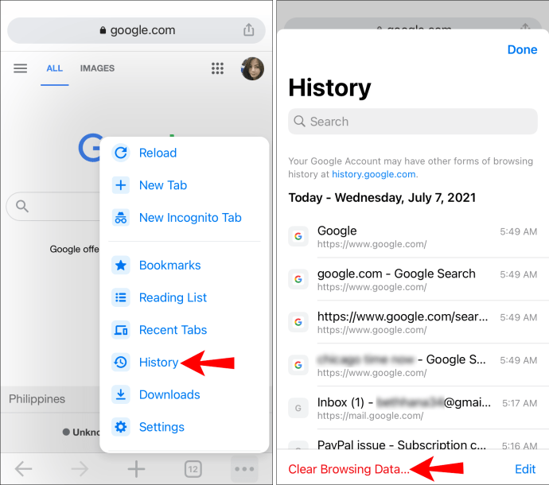Open the Google apps grid icon
The image size is (549, 485).
pyautogui.click(x=217, y=68)
